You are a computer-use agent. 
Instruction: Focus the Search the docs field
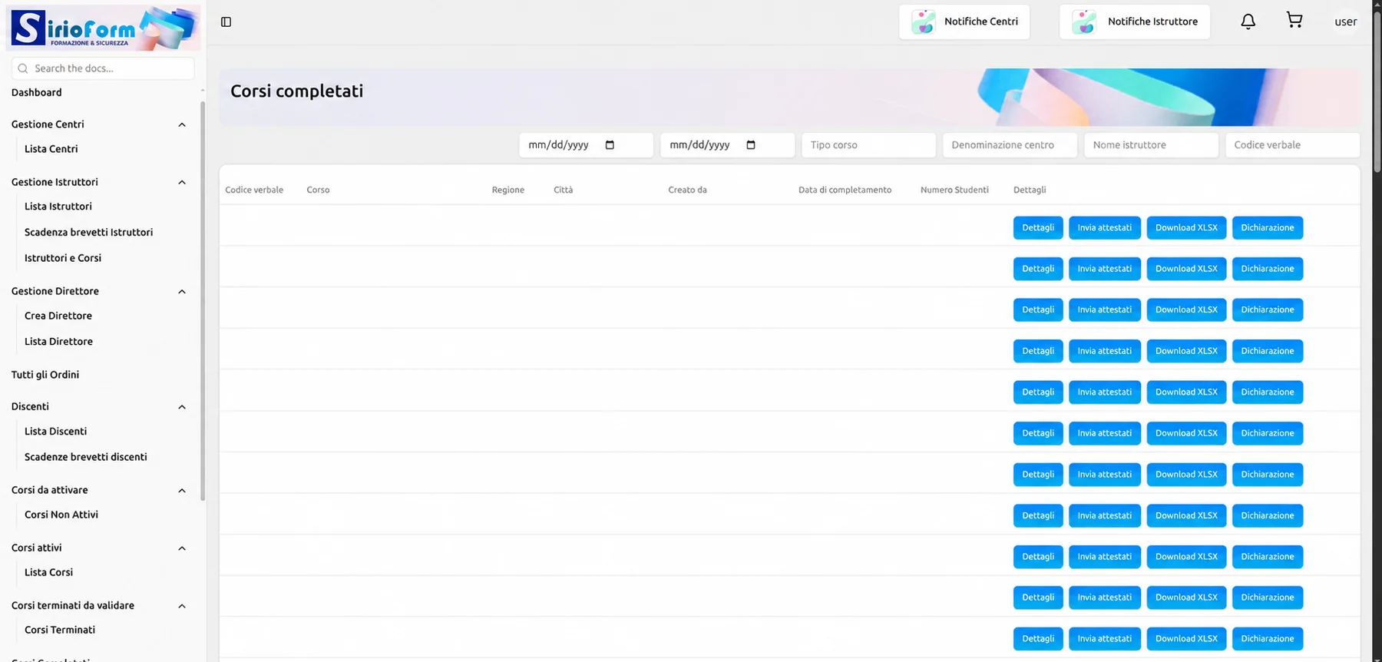pos(103,68)
